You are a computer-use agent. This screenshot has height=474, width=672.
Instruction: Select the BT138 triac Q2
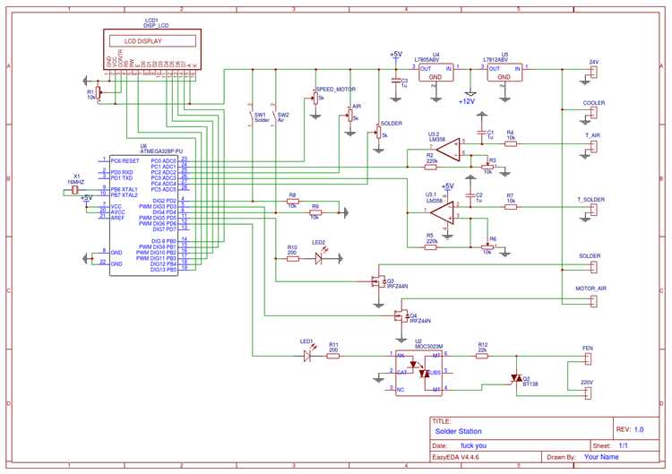515,379
